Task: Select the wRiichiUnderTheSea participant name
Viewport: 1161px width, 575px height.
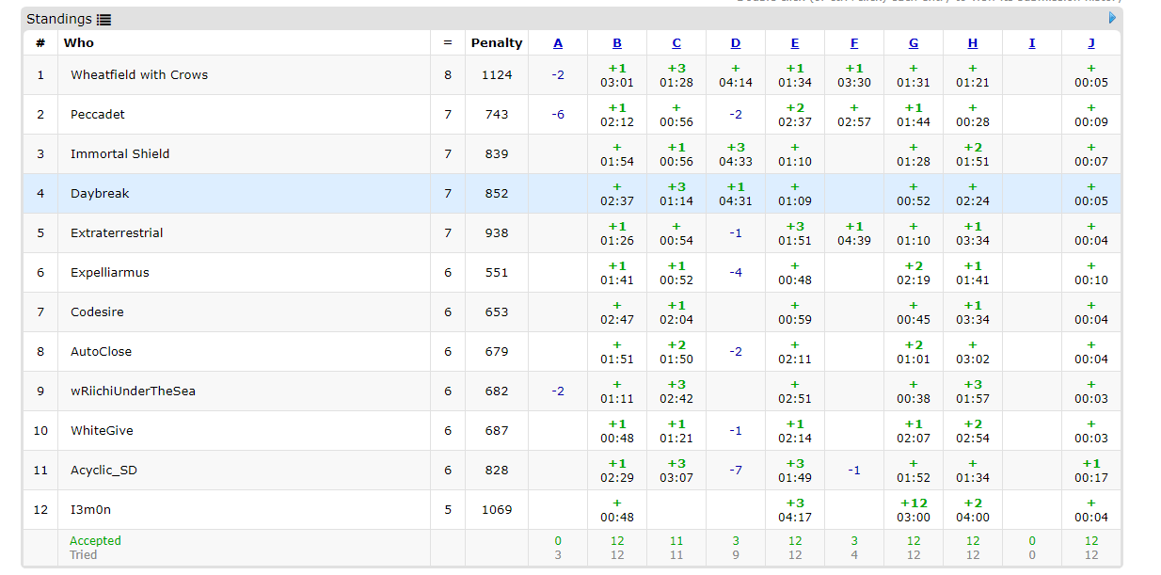Action: [133, 391]
